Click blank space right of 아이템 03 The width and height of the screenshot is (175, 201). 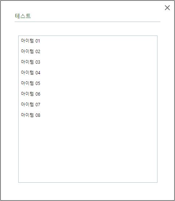[98, 62]
